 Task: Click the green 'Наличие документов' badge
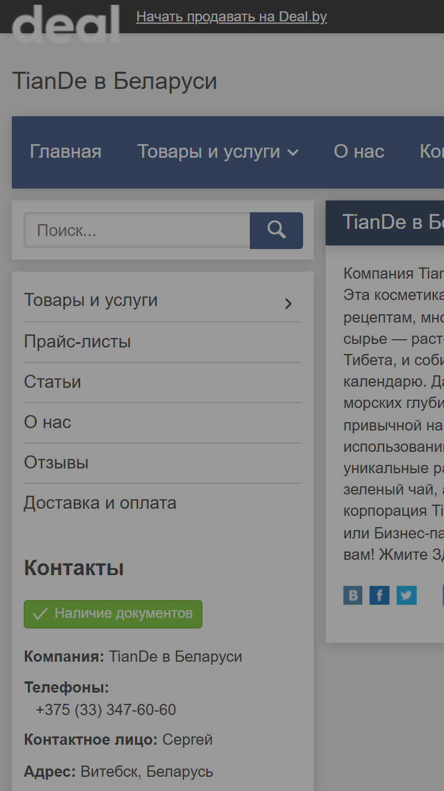[113, 614]
